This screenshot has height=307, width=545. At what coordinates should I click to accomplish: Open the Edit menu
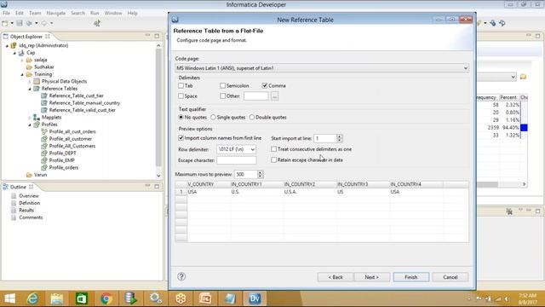click(x=20, y=13)
